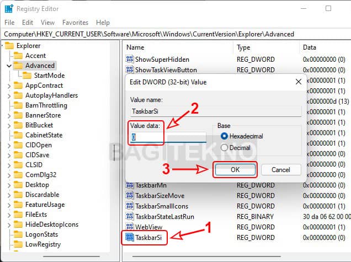Click the ShowTaskViewButton DWORD value icon
This screenshot has width=351, height=262.
(130, 69)
